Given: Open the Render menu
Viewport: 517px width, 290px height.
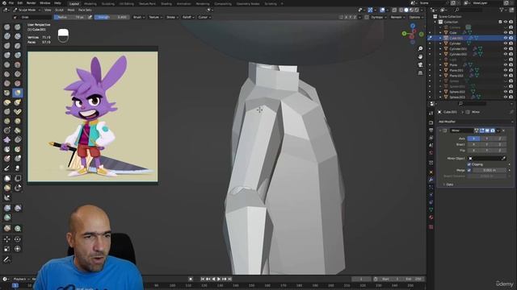Looking at the screenshot, I should coord(31,3).
